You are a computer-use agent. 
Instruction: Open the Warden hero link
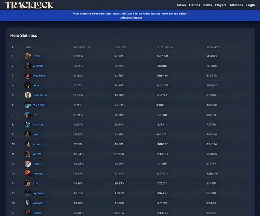coord(38,66)
